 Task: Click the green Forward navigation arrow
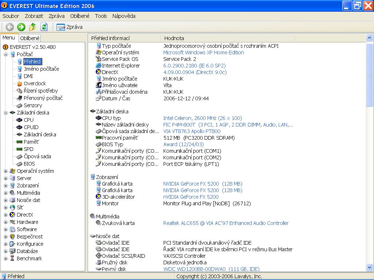pyautogui.click(x=21, y=27)
